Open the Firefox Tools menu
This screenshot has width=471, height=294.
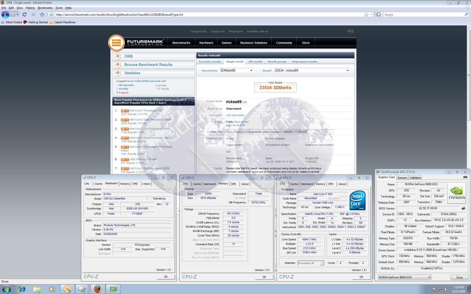pyautogui.click(x=59, y=8)
